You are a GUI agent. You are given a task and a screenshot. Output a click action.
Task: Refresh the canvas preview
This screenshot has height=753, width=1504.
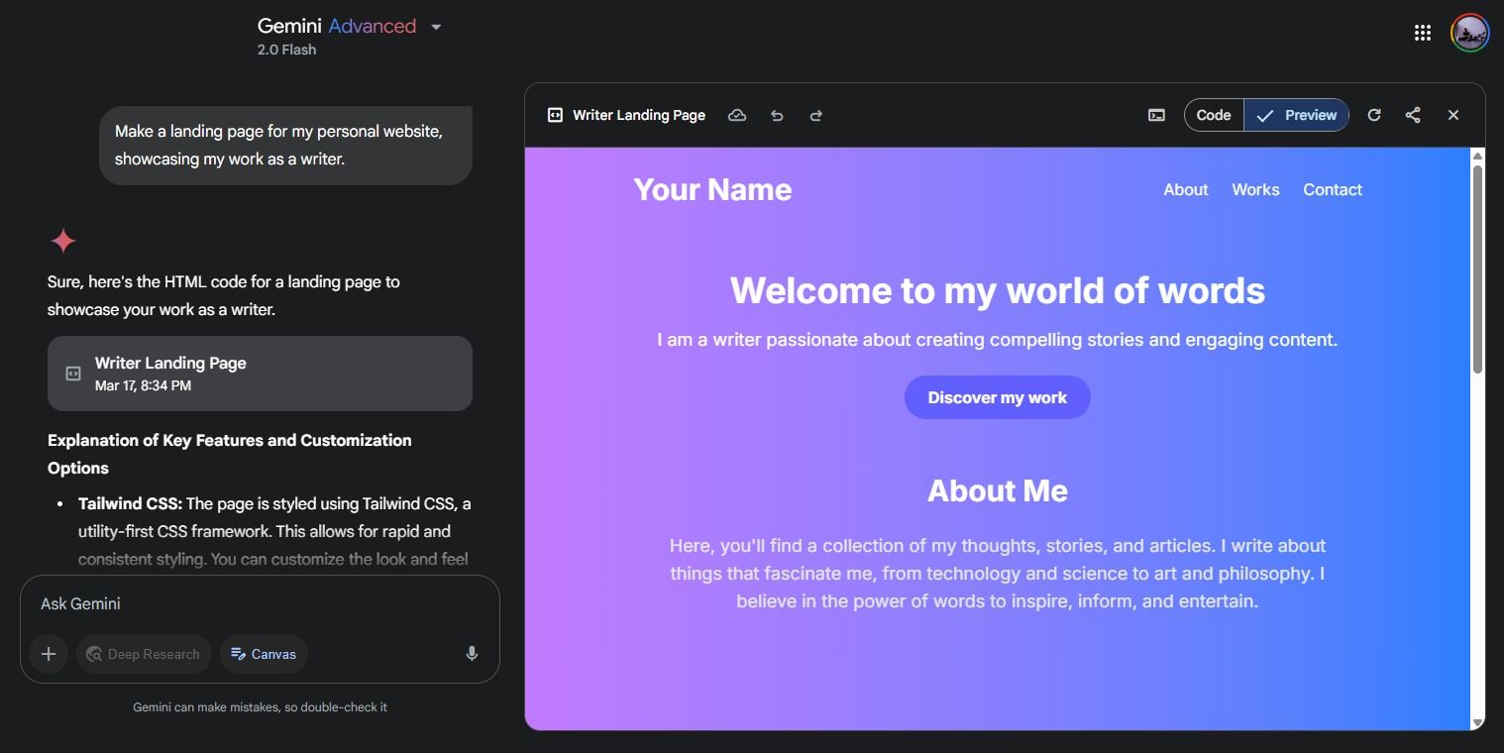tap(1374, 116)
